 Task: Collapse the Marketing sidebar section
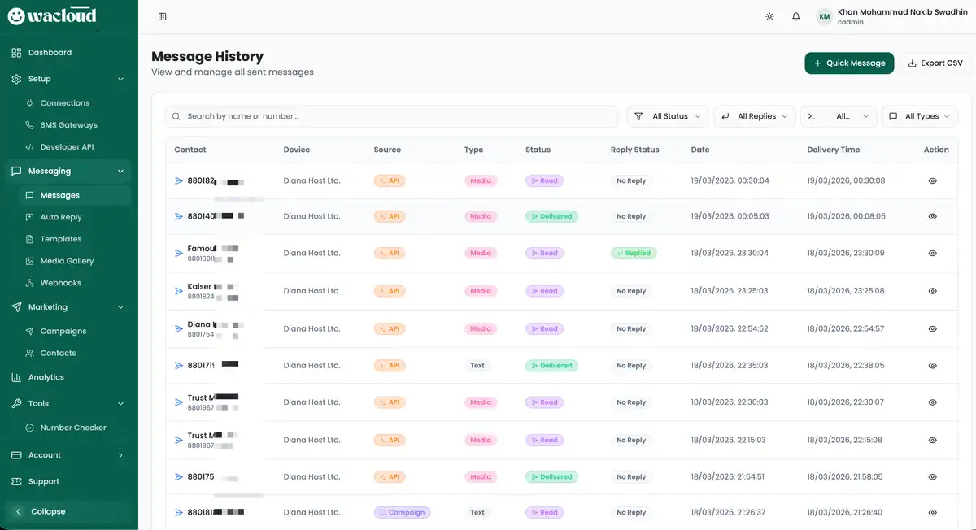coord(120,307)
